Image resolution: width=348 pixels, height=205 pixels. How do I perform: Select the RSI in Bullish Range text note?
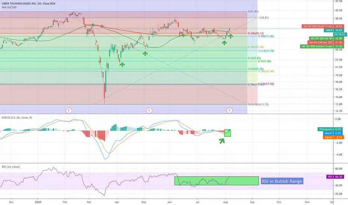coord(282,181)
